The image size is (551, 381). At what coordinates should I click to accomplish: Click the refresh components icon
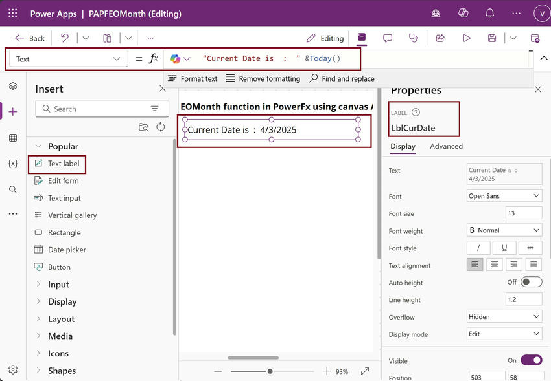[161, 127]
